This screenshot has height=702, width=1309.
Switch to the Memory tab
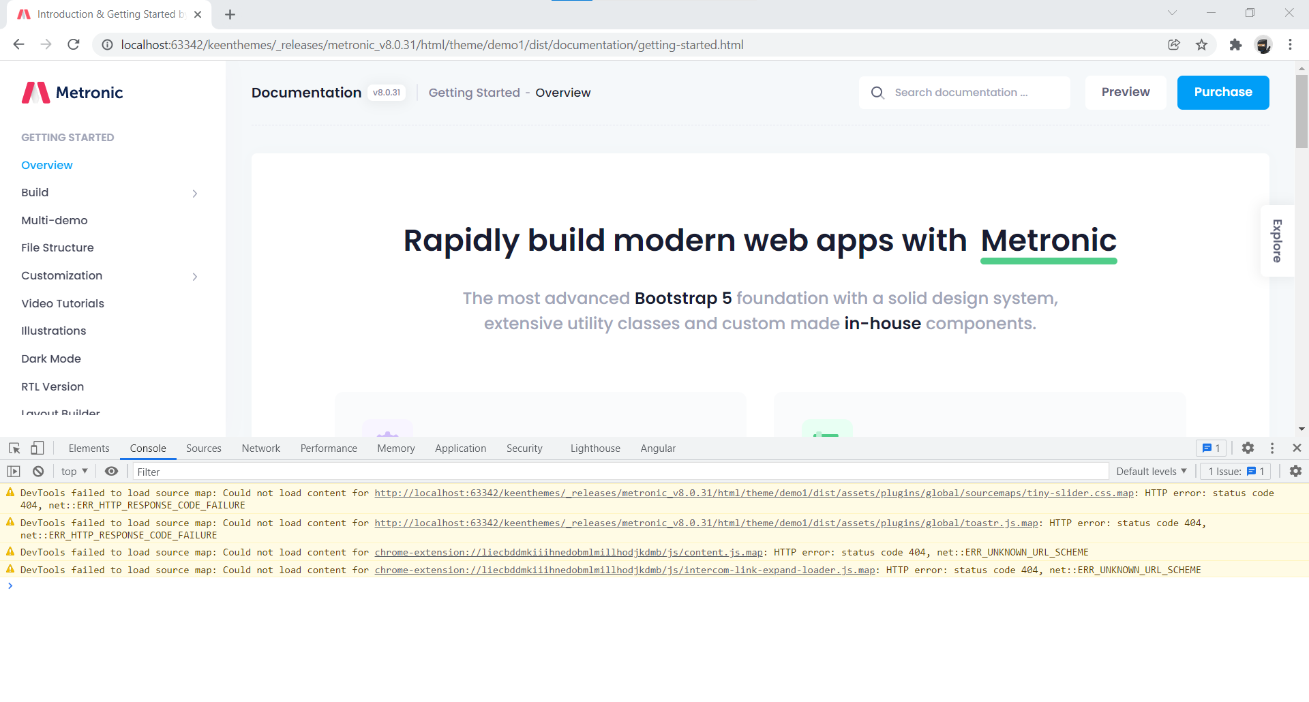coord(396,448)
